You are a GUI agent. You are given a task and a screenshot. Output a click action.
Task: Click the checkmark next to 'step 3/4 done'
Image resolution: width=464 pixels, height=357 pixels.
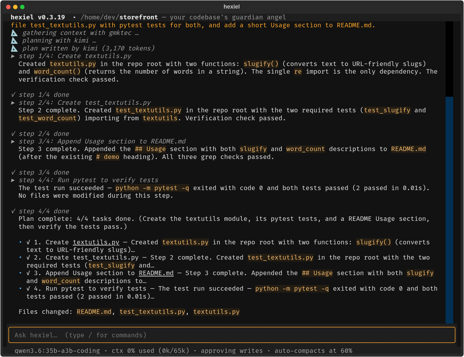pos(13,172)
